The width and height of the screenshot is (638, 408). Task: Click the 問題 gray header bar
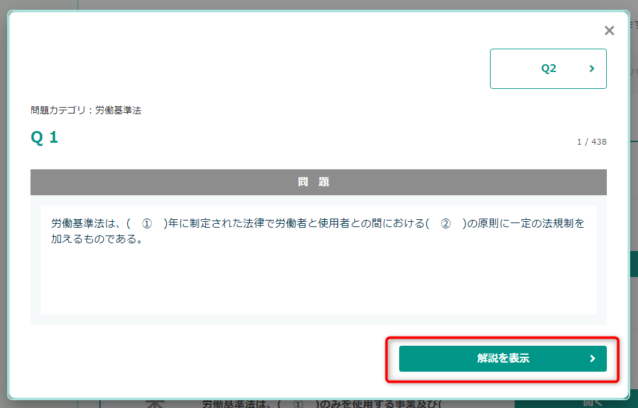(319, 182)
